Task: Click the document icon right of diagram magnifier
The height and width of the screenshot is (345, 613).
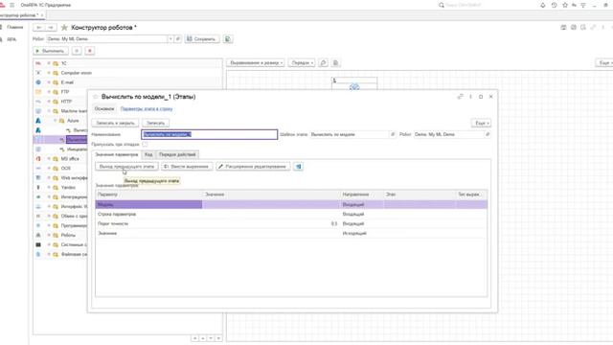Action: point(335,62)
